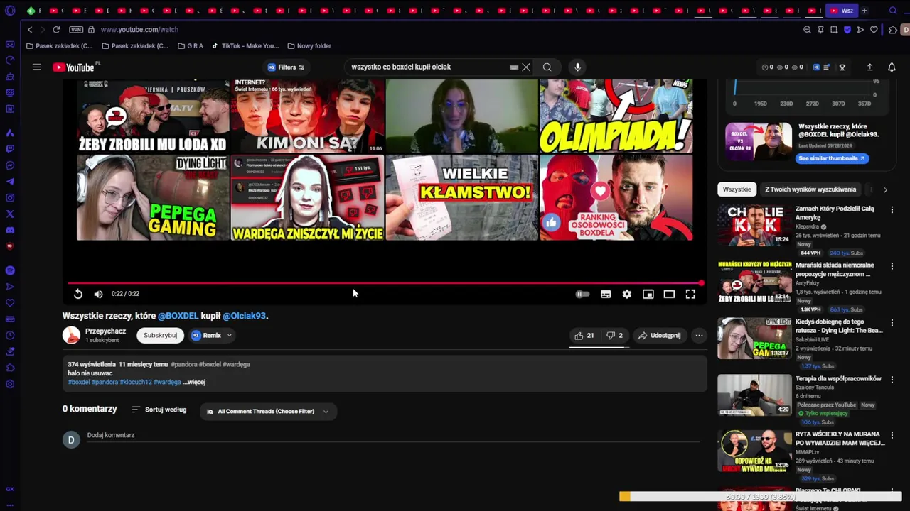Enter fullscreen mode in the player
This screenshot has height=511, width=910.
click(690, 294)
